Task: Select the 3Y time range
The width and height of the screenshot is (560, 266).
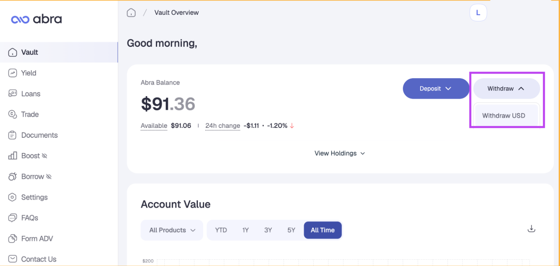Action: point(268,230)
